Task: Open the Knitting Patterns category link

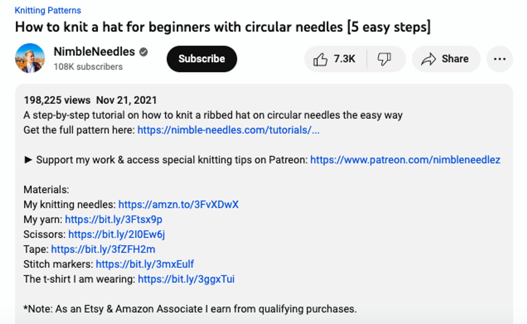Action: pyautogui.click(x=48, y=11)
